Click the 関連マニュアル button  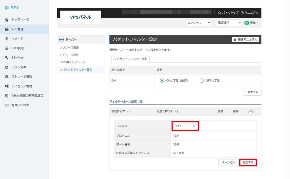pyautogui.click(x=245, y=39)
